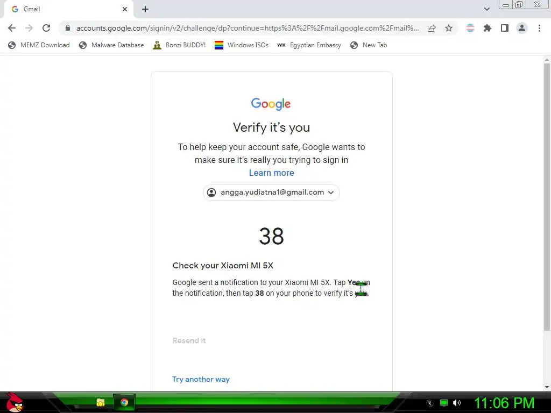551x413 pixels.
Task: Open the Extensions puzzle menu
Action: (487, 28)
